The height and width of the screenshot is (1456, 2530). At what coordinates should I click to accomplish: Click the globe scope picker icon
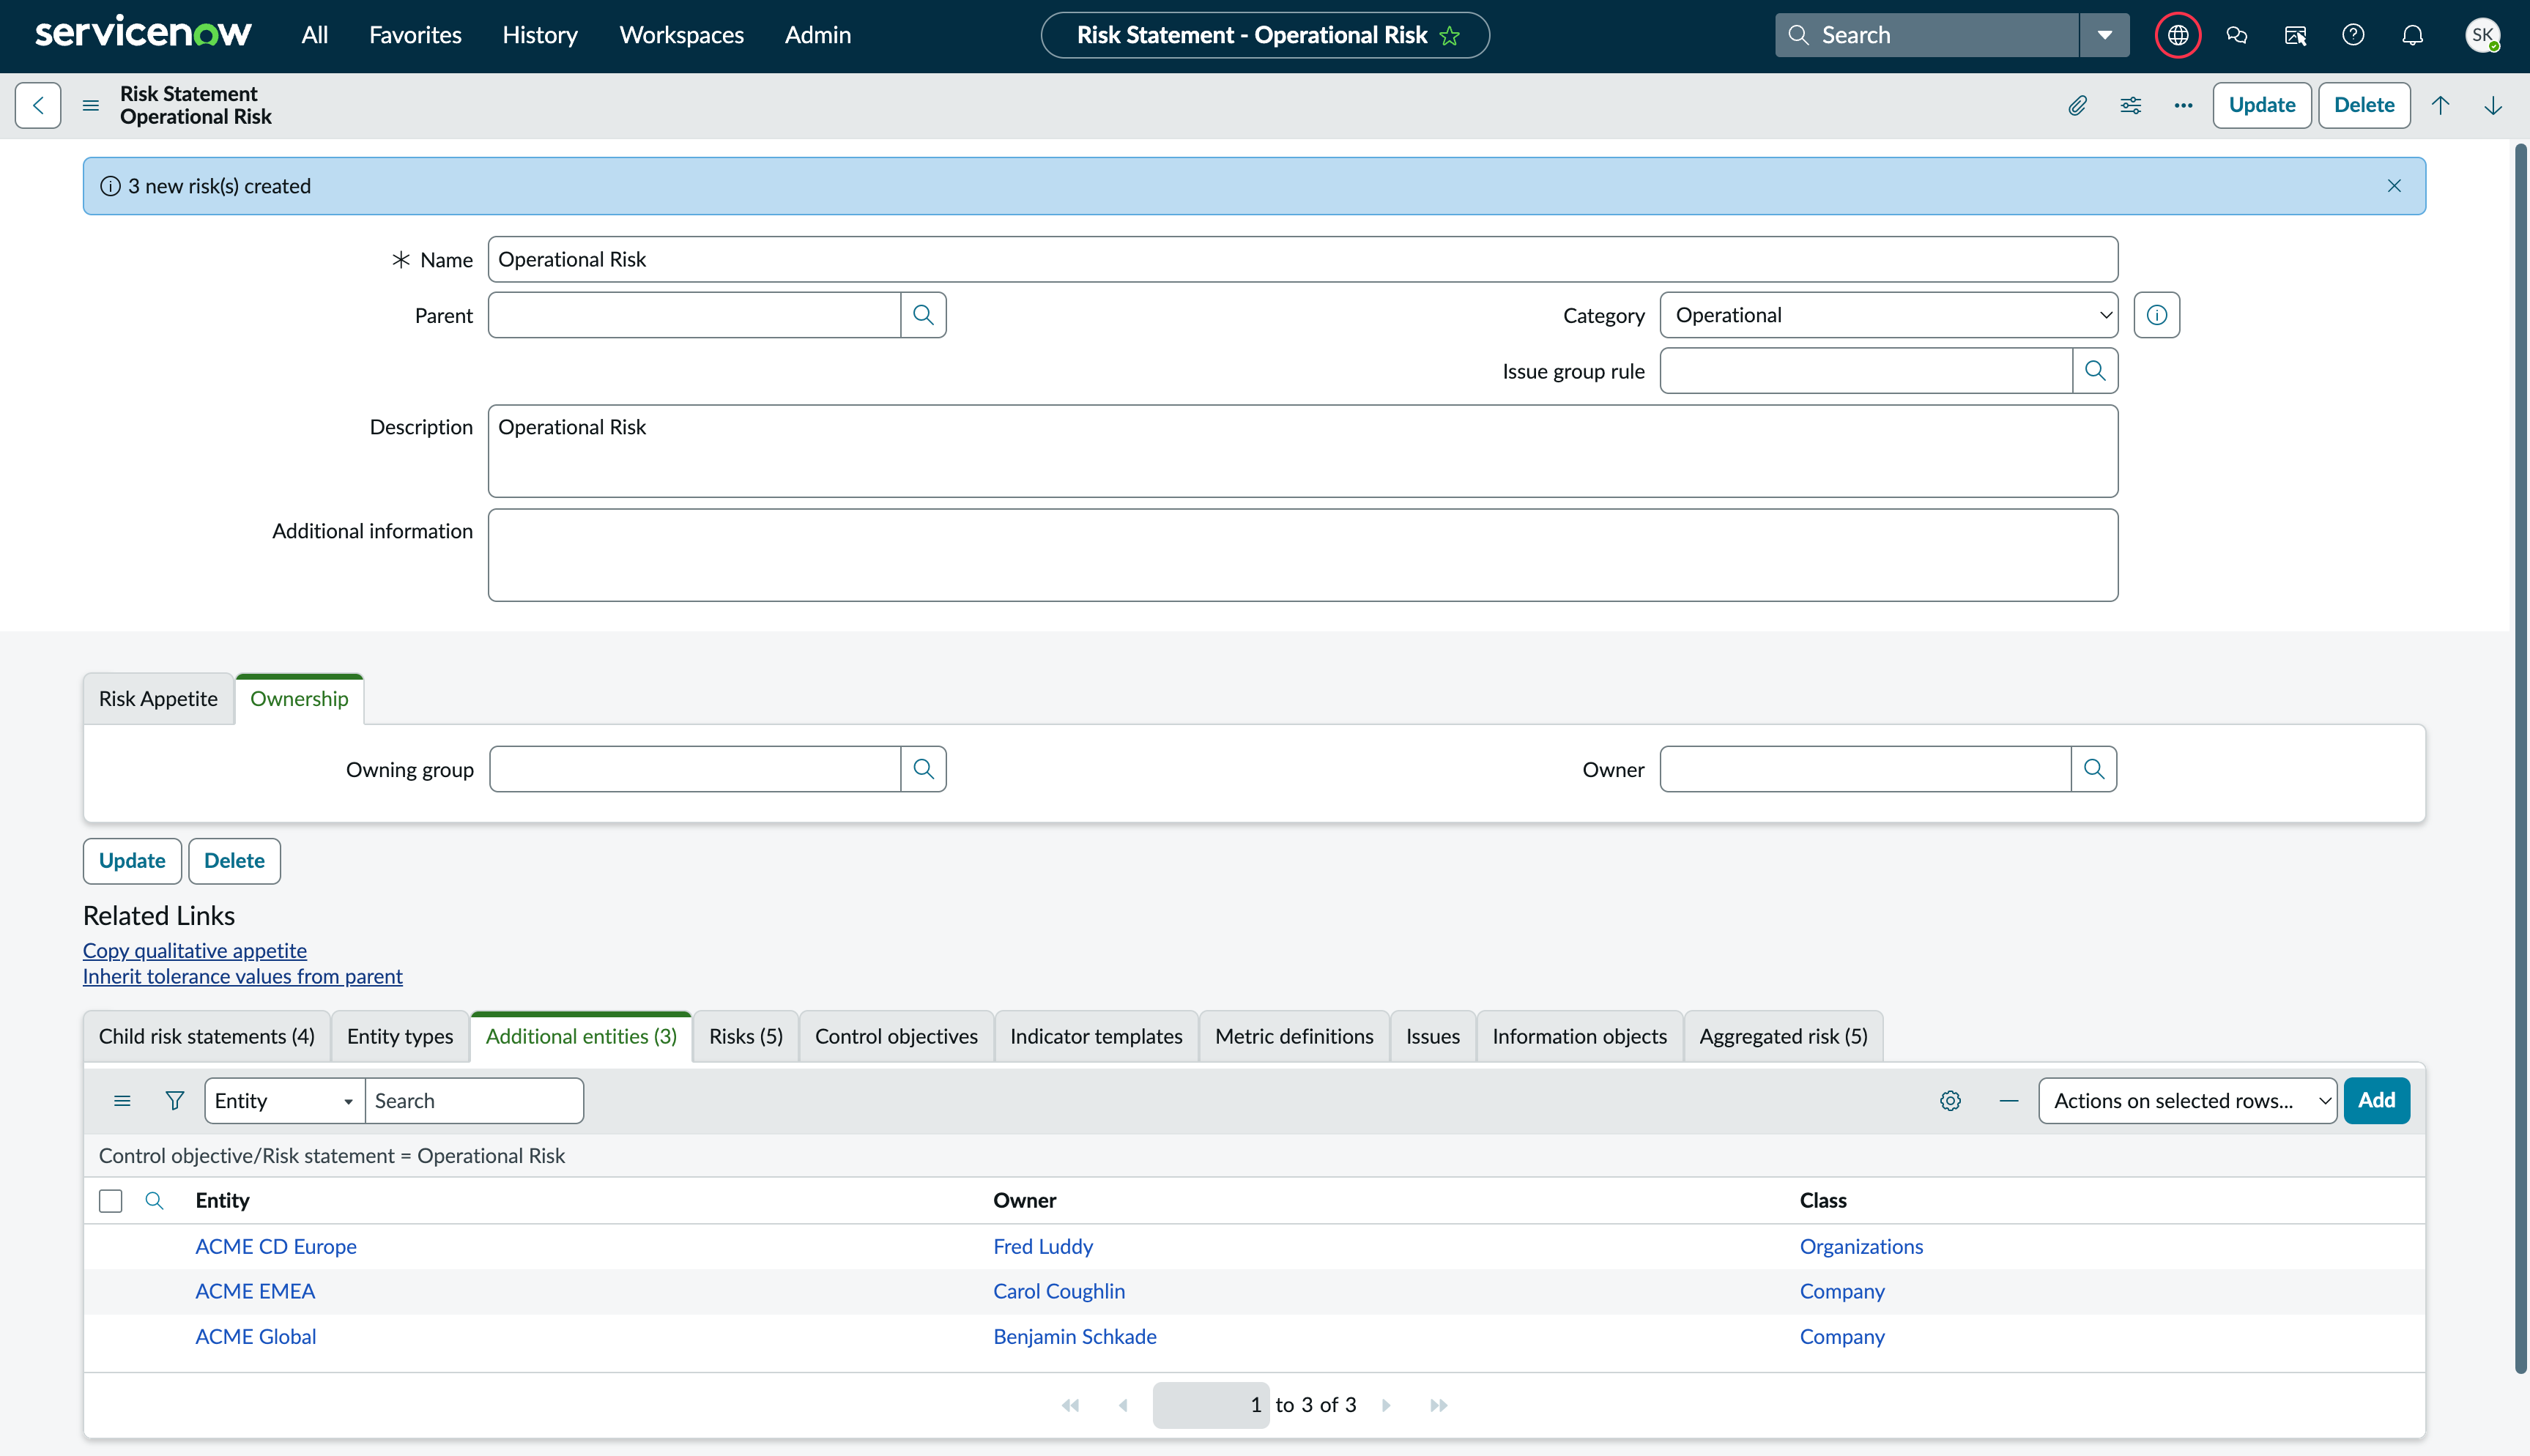pos(2178,35)
